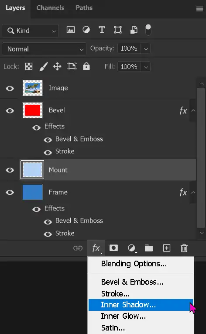The image size is (206, 334).
Task: Choose Inner Glow from the menu
Action: tap(141, 316)
